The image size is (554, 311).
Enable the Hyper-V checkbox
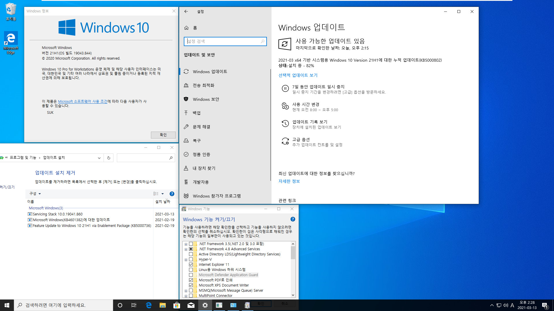point(191,259)
